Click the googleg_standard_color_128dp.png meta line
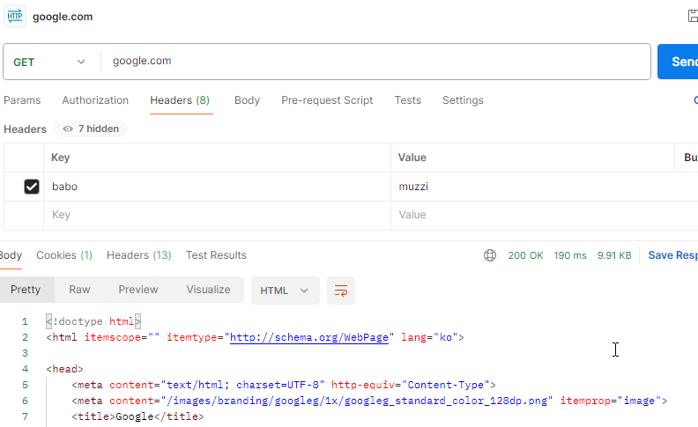The height and width of the screenshot is (427, 698). click(369, 401)
